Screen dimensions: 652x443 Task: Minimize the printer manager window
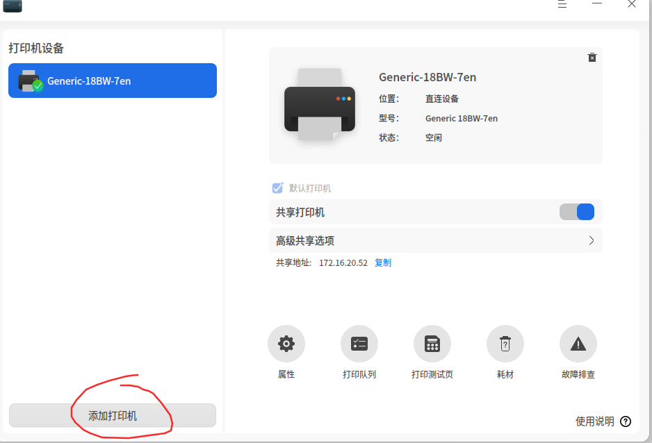click(x=597, y=3)
